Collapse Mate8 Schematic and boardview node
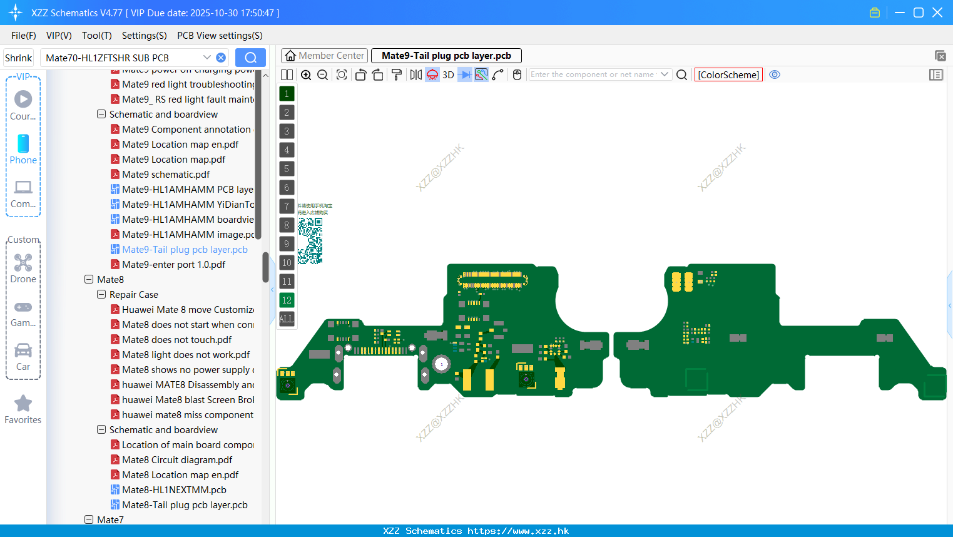Image resolution: width=953 pixels, height=537 pixels. [x=101, y=430]
